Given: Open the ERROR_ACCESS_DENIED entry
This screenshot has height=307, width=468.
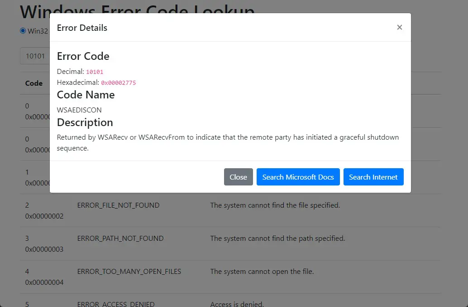Looking at the screenshot, I should pos(116,304).
